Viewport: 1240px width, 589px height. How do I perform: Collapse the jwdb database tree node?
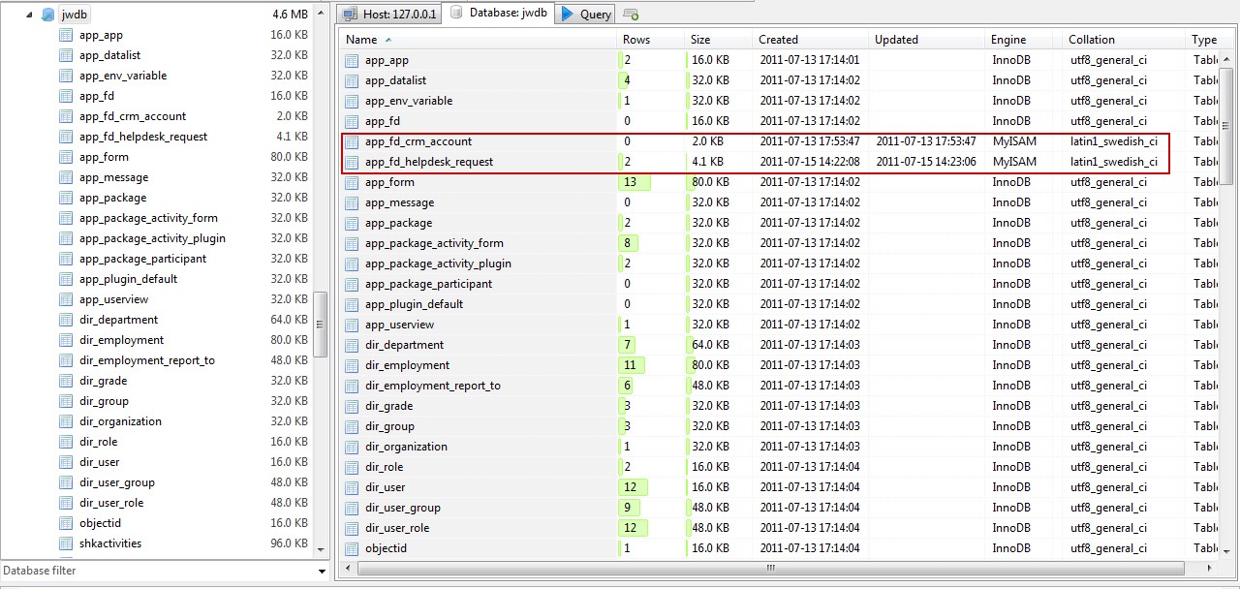29,15
